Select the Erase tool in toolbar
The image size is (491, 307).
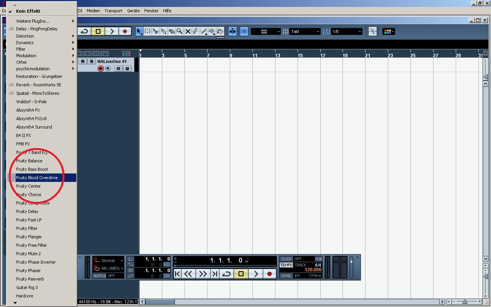(x=172, y=31)
